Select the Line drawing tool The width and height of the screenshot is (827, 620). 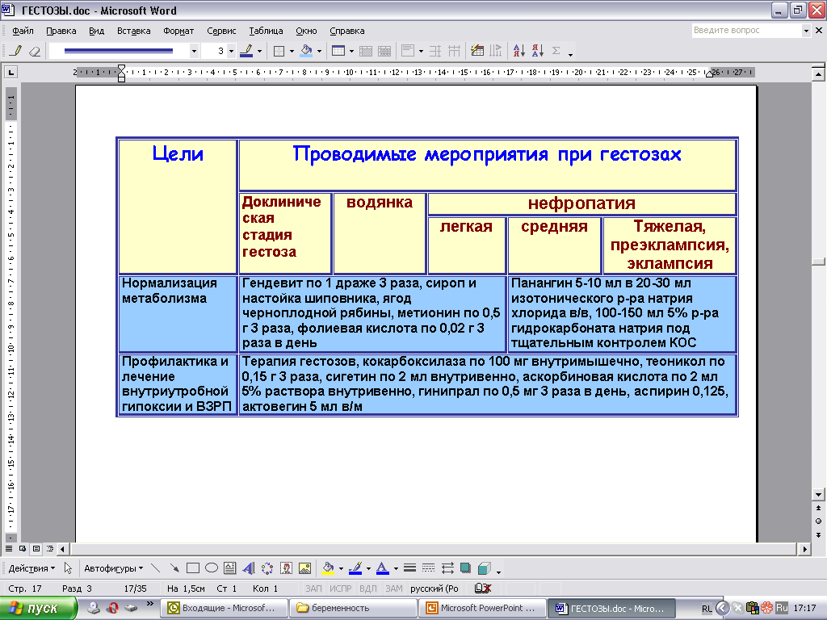point(155,568)
